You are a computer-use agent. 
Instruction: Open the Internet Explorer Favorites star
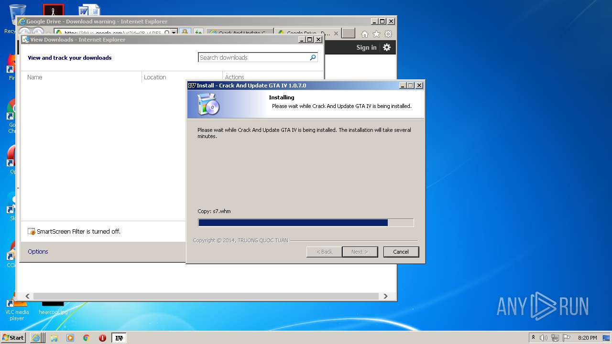tap(376, 34)
